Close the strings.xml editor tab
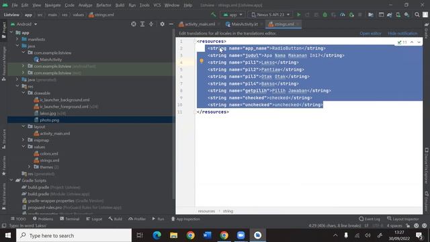430x242 pixels. [x=298, y=24]
